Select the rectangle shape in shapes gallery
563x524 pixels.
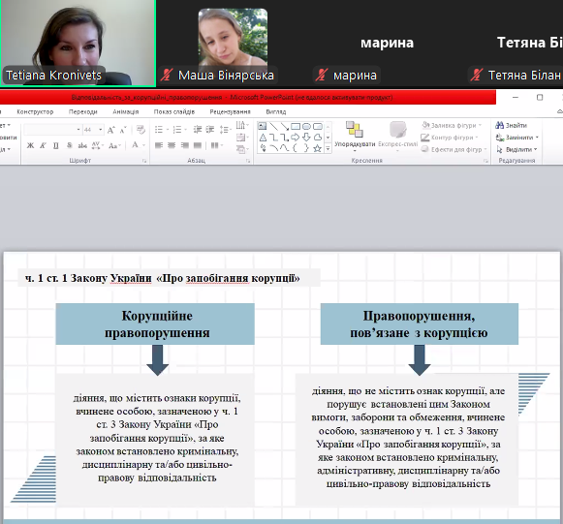(x=296, y=126)
